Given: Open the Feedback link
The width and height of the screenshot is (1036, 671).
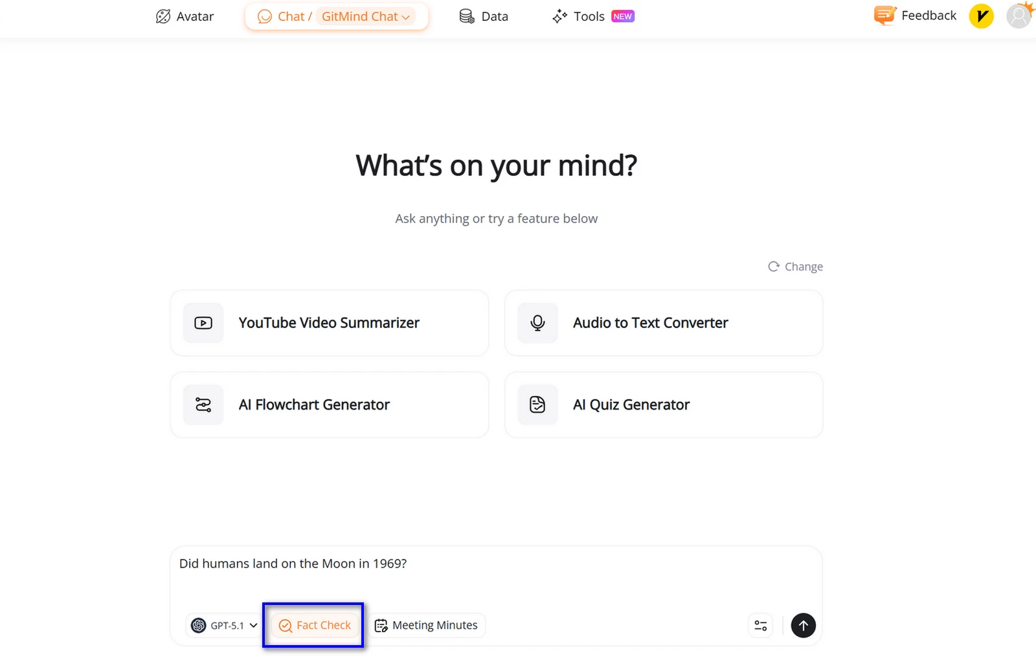Looking at the screenshot, I should [x=915, y=16].
